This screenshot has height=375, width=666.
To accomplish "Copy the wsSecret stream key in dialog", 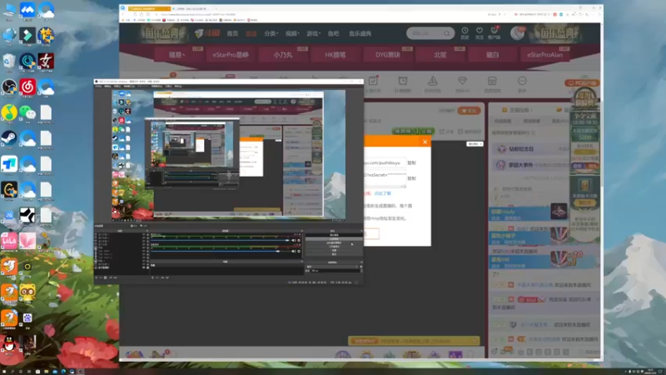I will pos(411,178).
